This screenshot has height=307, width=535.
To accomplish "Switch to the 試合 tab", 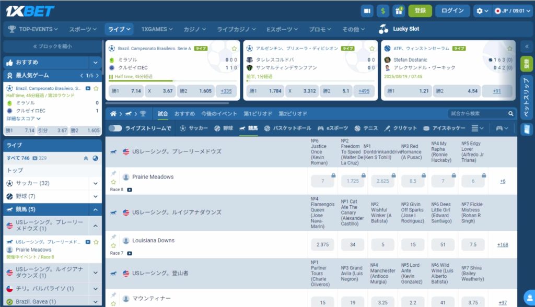I will 163,114.
